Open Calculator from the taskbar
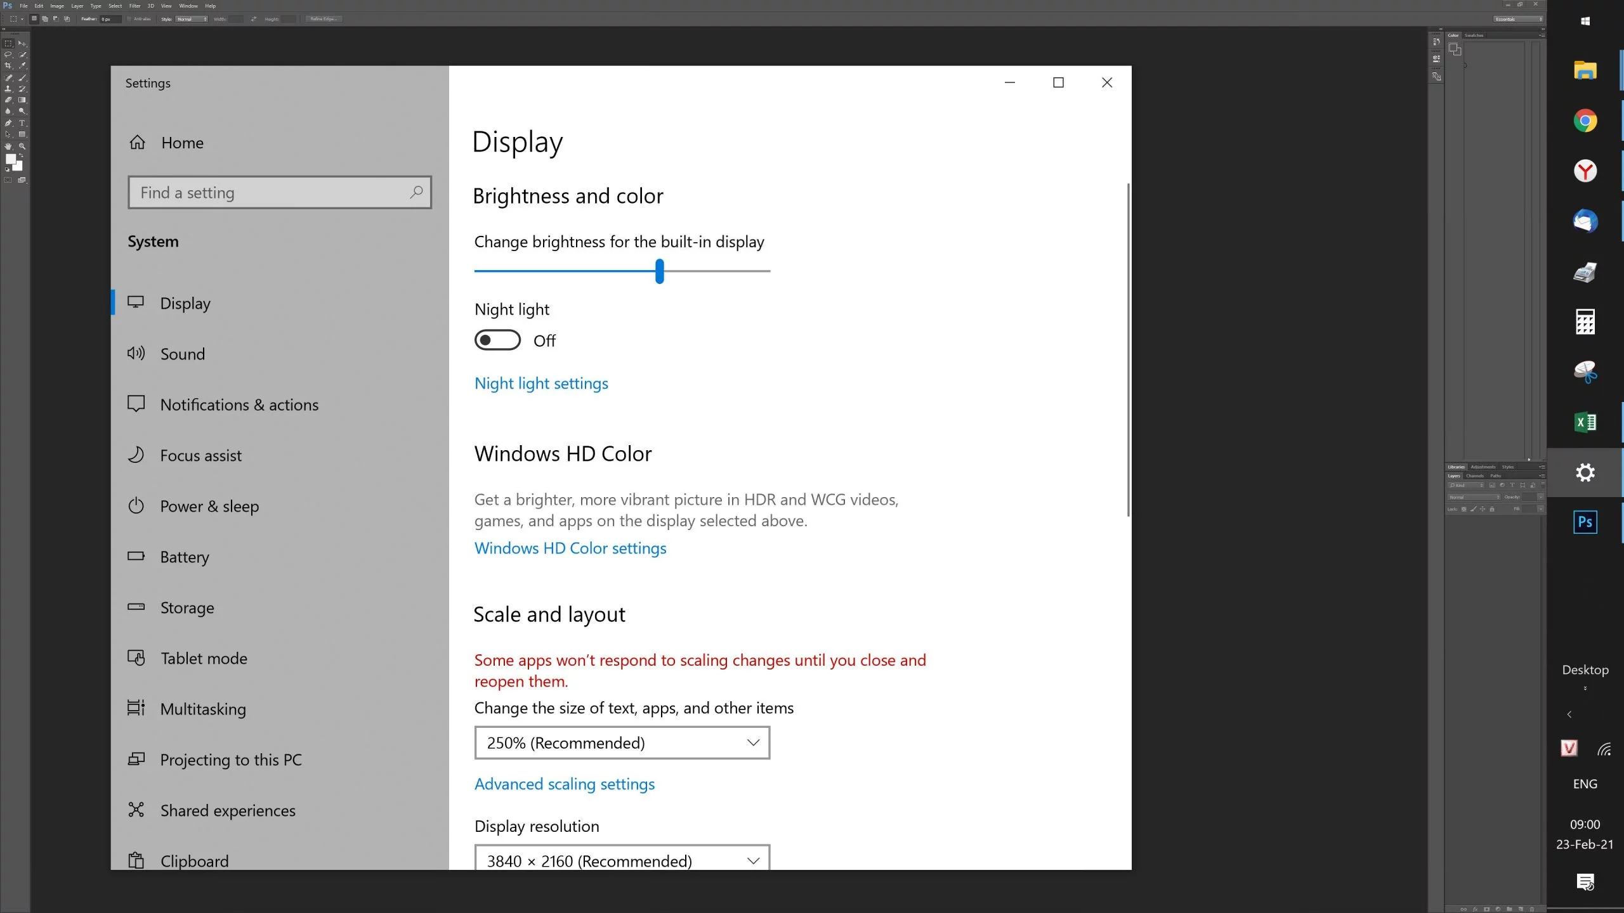 pos(1585,321)
